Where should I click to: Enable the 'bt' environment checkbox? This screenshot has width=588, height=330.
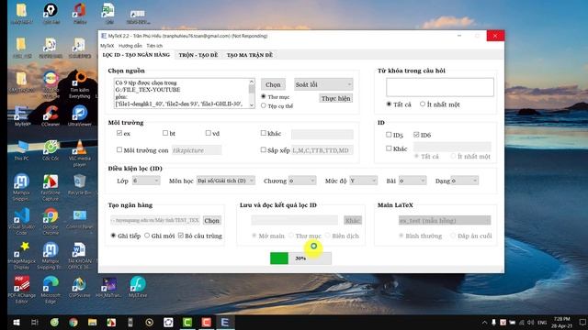click(165, 133)
